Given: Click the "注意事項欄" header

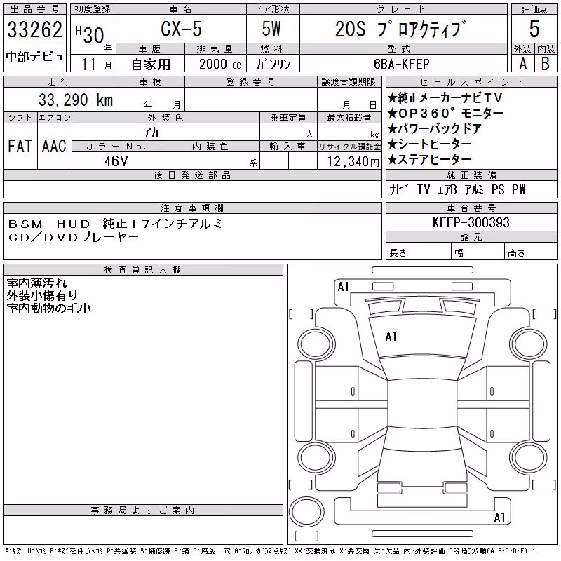Looking at the screenshot, I should [x=192, y=208].
